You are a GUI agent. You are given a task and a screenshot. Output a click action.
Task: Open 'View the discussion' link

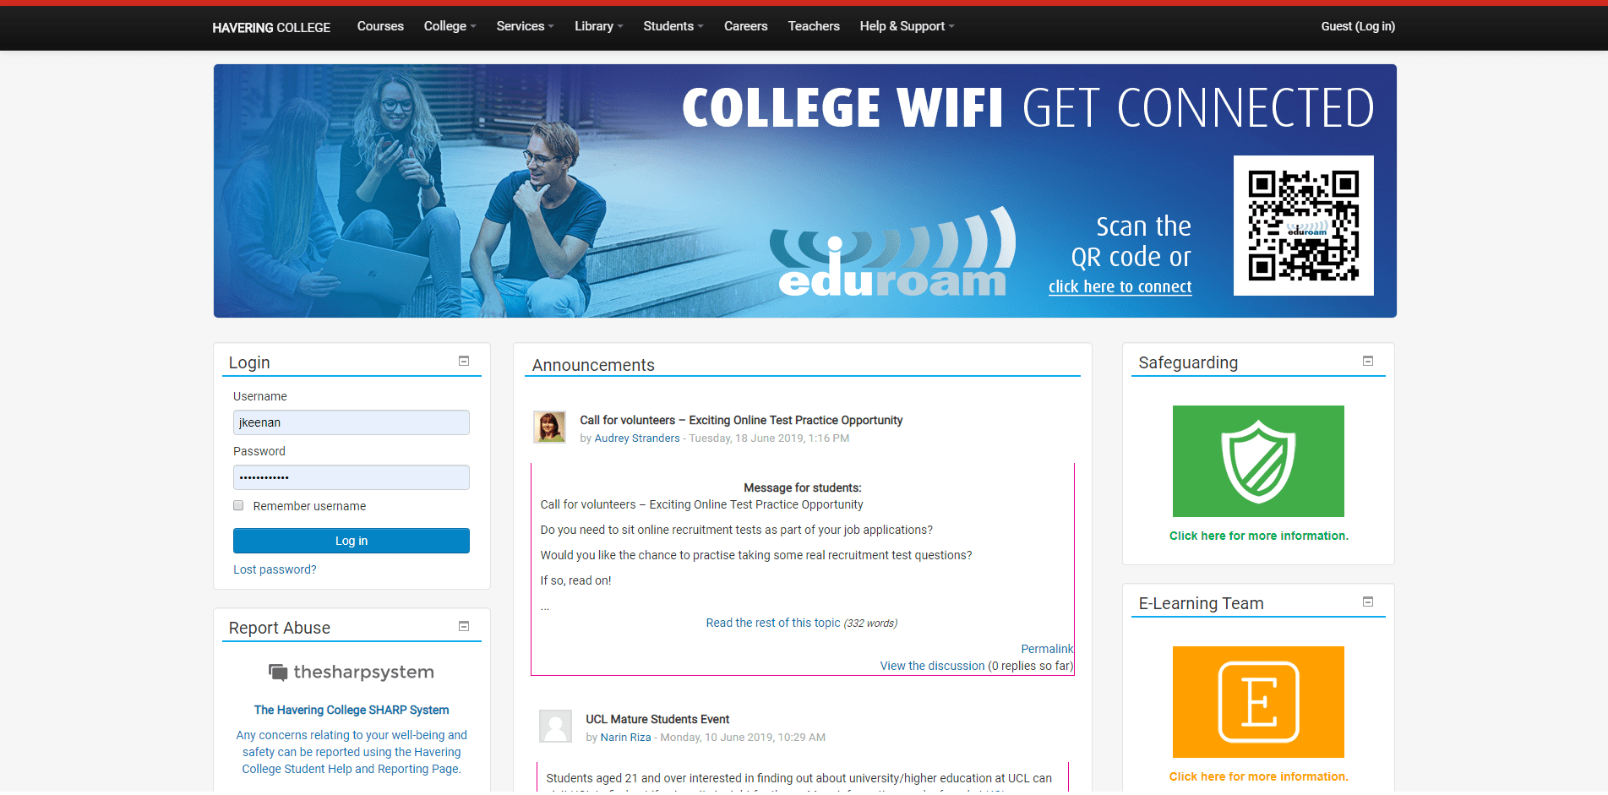pyautogui.click(x=932, y=666)
